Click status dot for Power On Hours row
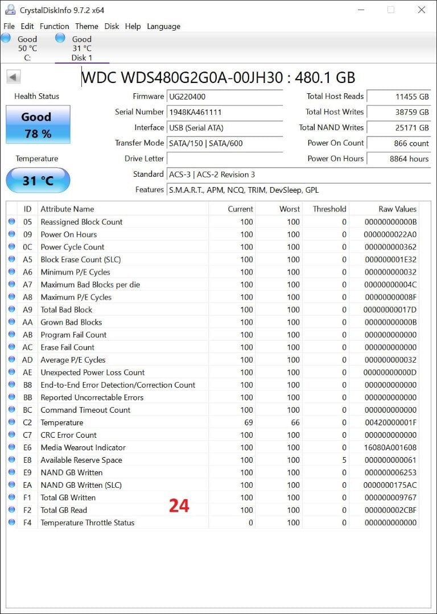Viewport: 437px width, 614px height. click(x=12, y=234)
